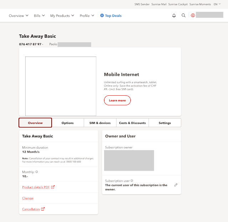Click the Mobile Internet promo image

point(61,86)
